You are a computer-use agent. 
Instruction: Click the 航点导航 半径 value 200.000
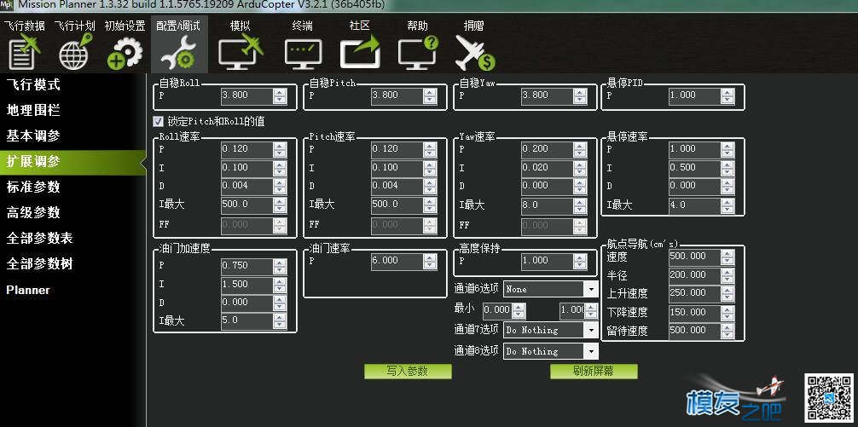click(x=694, y=275)
